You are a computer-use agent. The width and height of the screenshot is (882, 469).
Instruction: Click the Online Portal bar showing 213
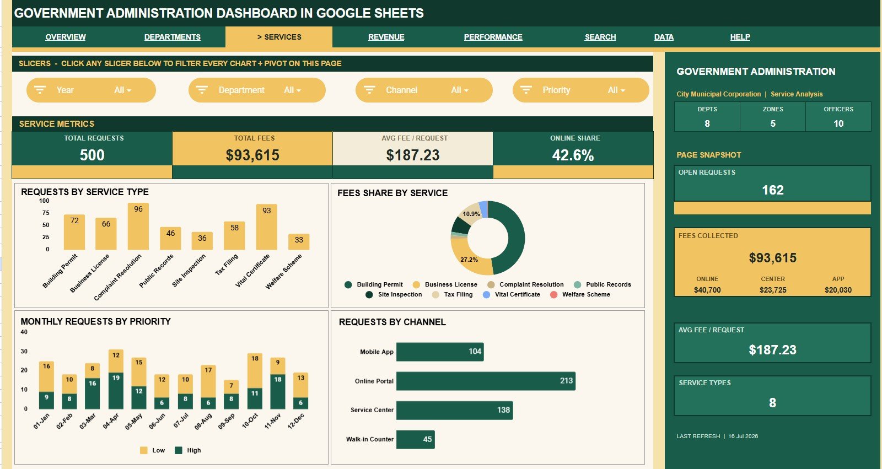point(486,381)
